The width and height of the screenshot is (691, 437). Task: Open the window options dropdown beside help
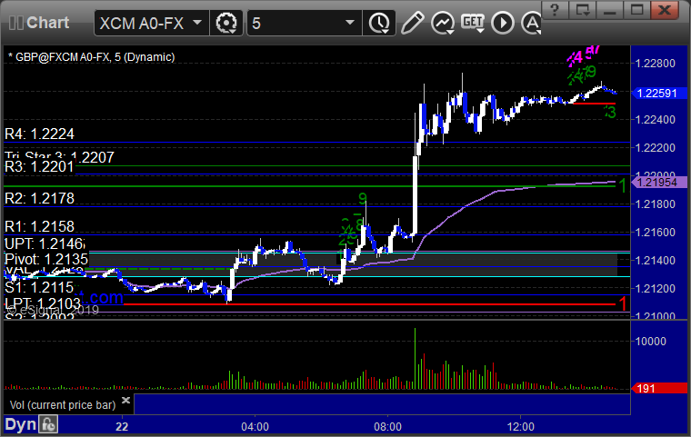583,10
